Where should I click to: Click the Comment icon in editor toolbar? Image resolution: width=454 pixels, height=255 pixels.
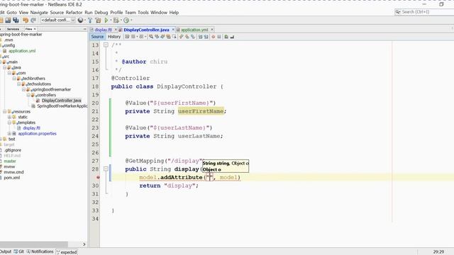226,37
